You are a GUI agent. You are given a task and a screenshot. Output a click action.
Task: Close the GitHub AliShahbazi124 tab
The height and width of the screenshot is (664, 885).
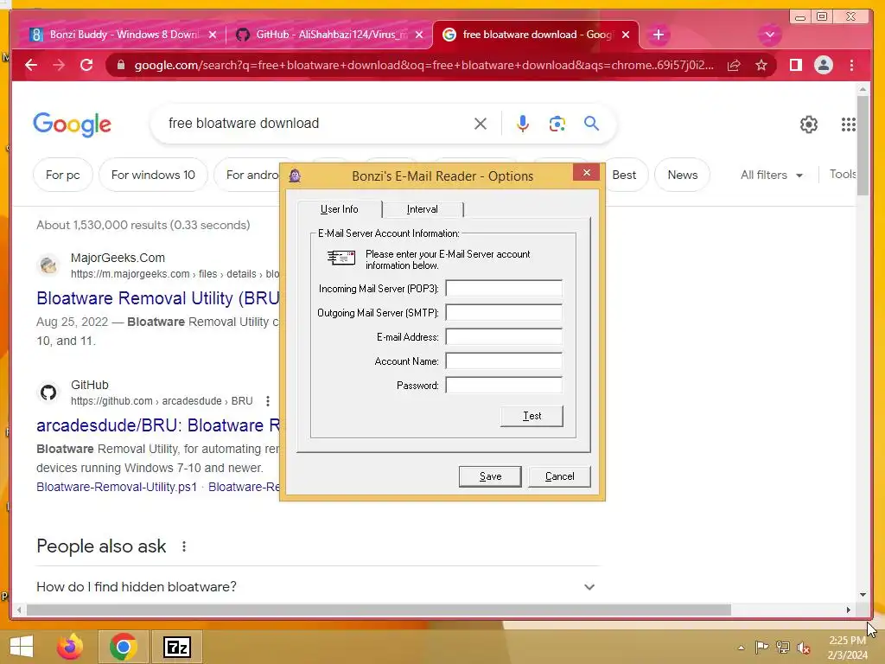(419, 35)
